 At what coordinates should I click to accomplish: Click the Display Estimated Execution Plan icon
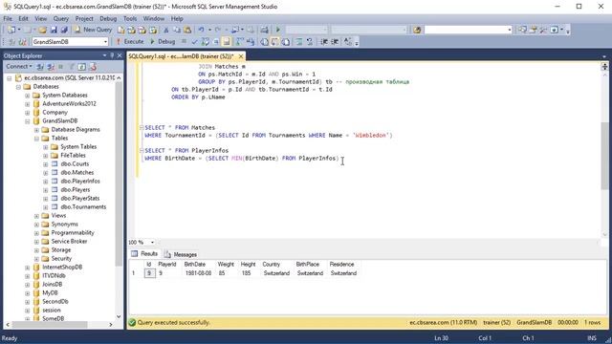point(206,42)
